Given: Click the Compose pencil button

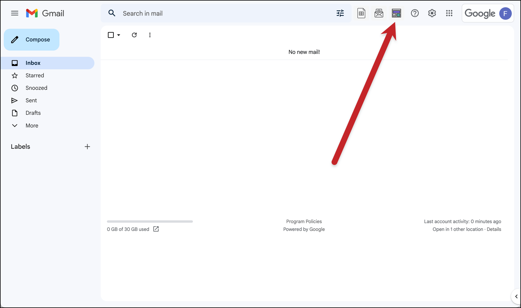Looking at the screenshot, I should pos(31,40).
